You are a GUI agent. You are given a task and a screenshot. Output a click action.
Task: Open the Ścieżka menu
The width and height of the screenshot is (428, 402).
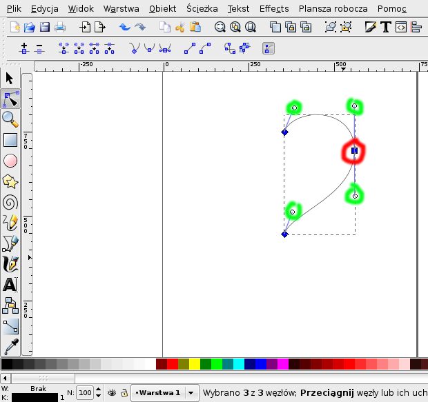[x=202, y=9]
